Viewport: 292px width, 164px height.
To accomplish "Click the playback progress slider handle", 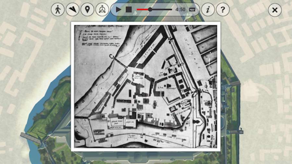I will (x=150, y=9).
